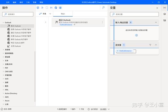Select the 启动 Outlook step in the workspace
This screenshot has width=168, height=112.
[x=78, y=22]
